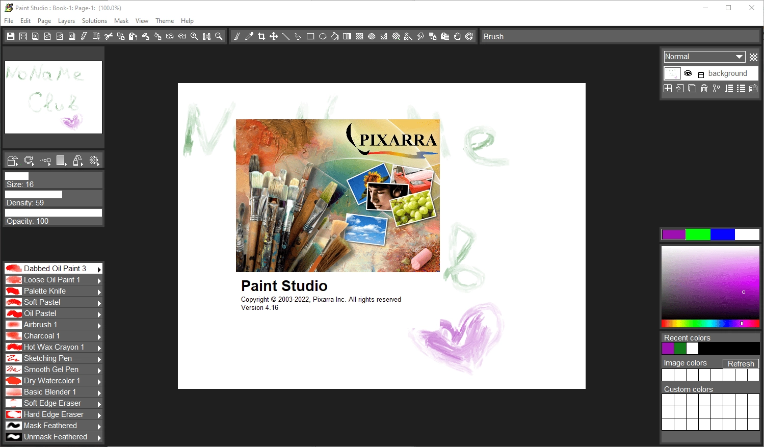This screenshot has width=764, height=447.
Task: Click the Rotate canvas tool icon
Action: coord(469,36)
